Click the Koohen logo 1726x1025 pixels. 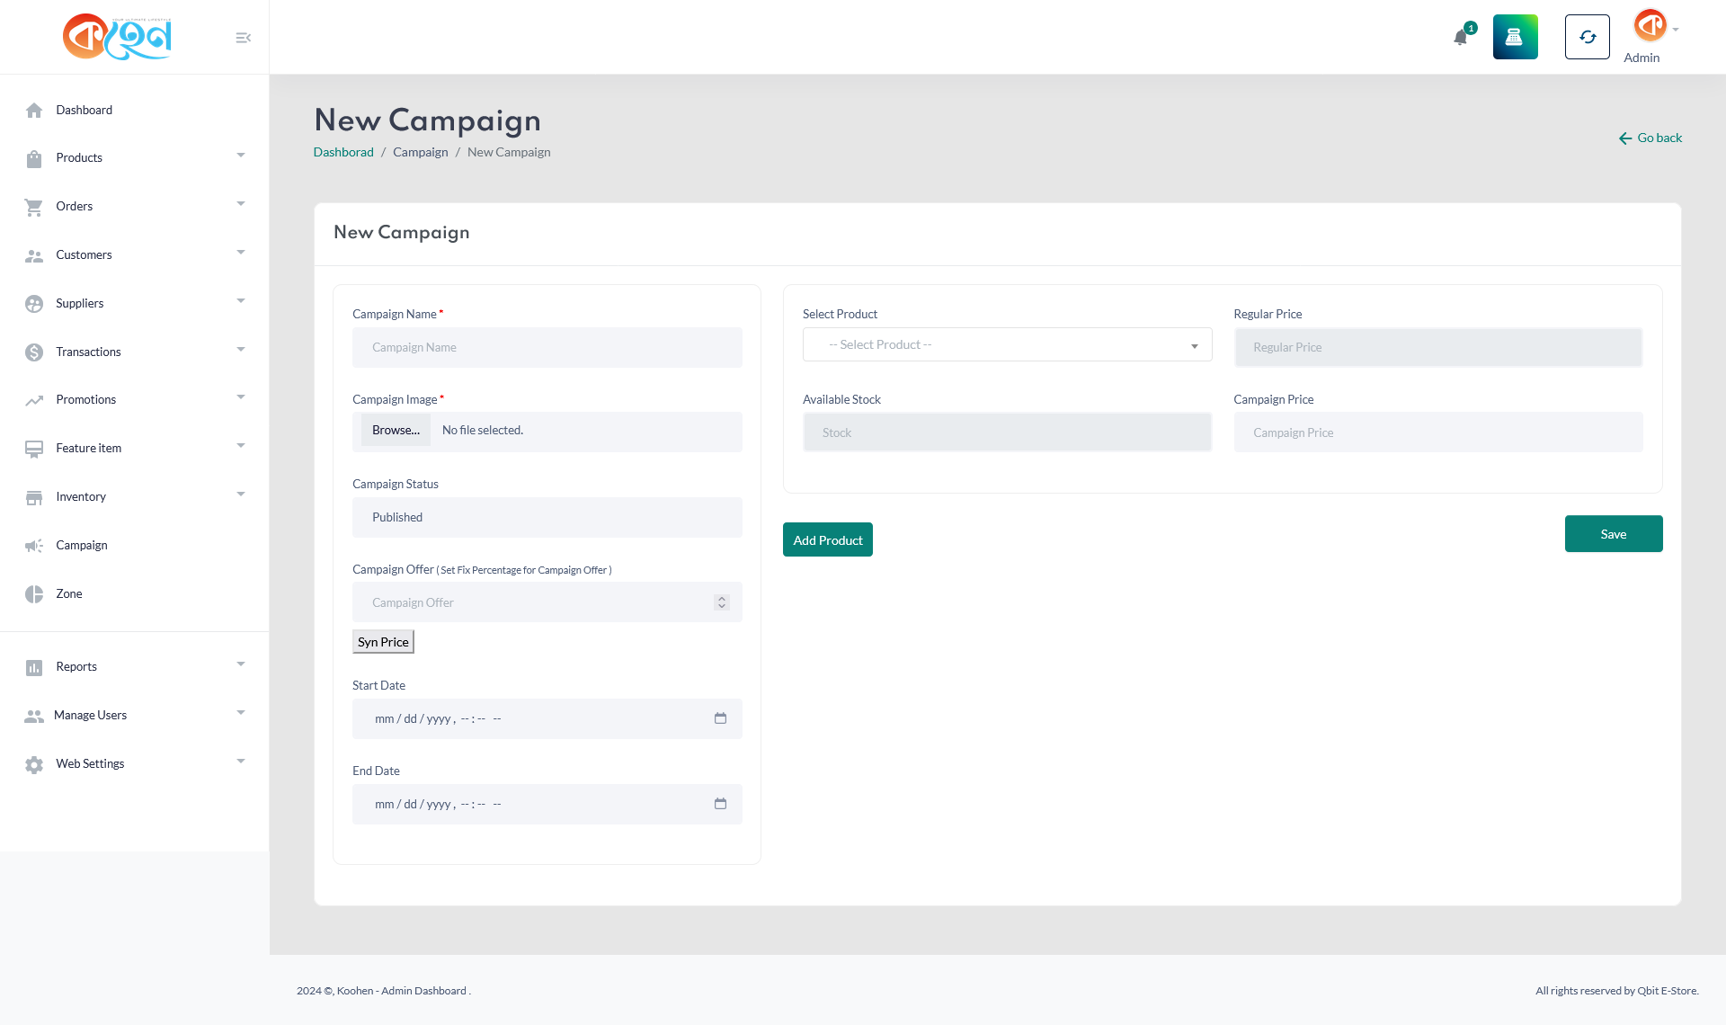[x=117, y=37]
